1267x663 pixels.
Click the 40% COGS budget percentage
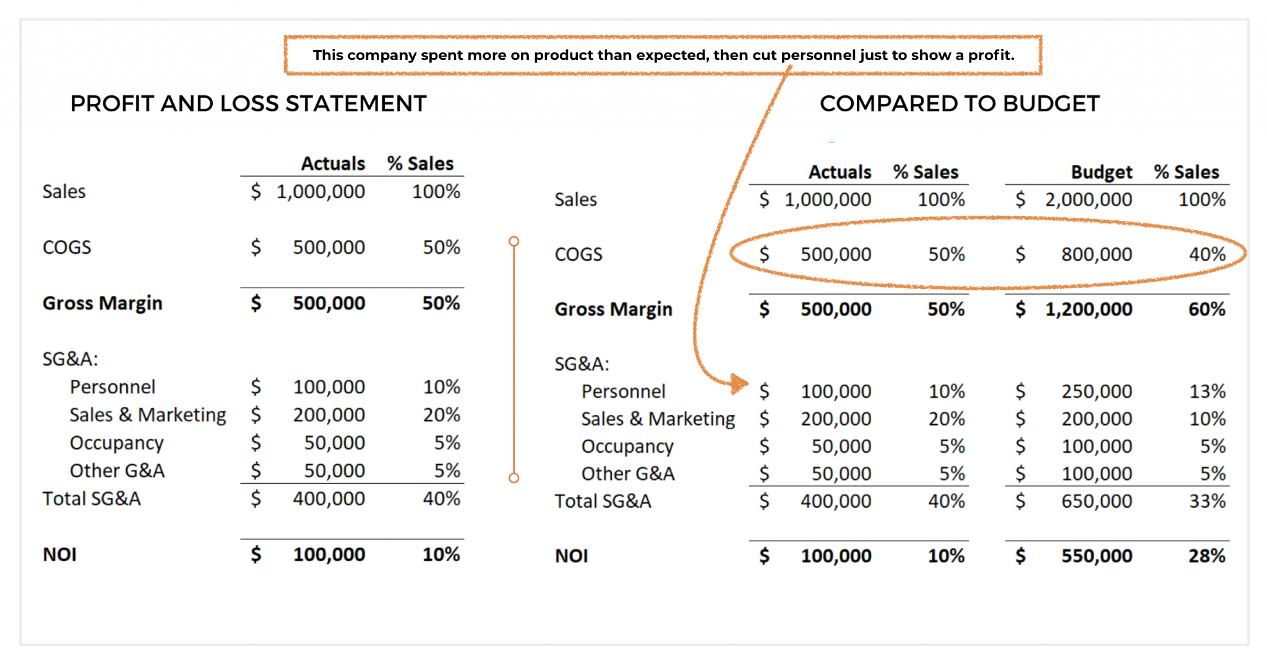(x=1207, y=254)
